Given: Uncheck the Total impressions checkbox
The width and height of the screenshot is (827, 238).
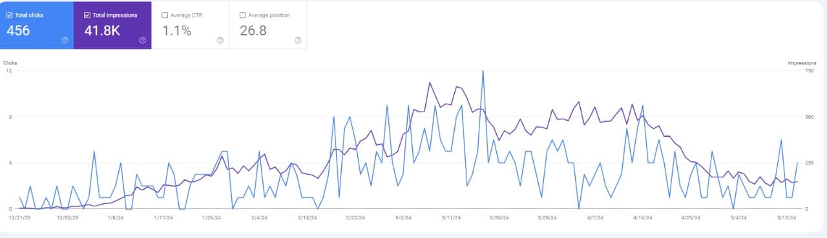Looking at the screenshot, I should 87,15.
